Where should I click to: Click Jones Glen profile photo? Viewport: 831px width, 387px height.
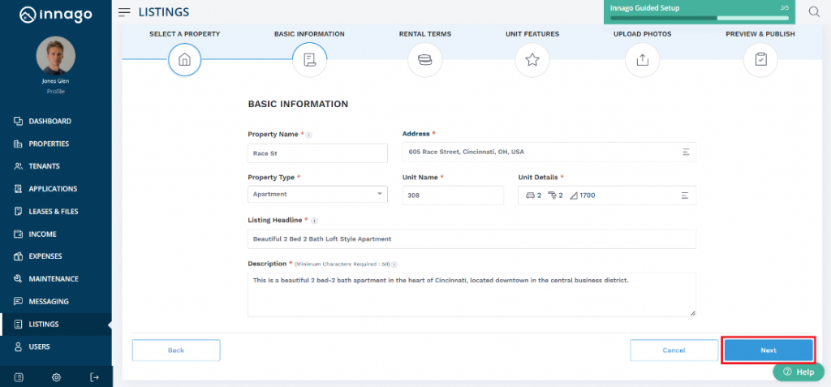click(56, 56)
